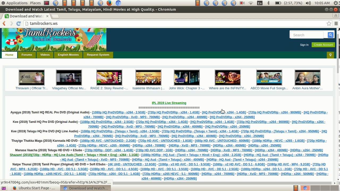Open the Request System tab

tap(98, 55)
